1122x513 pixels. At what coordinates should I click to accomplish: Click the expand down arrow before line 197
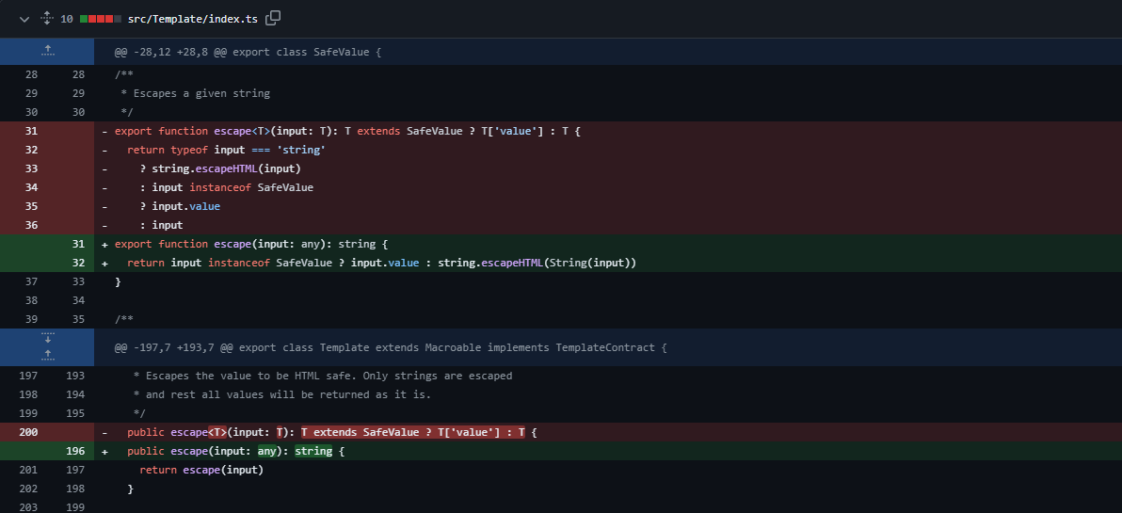47,338
